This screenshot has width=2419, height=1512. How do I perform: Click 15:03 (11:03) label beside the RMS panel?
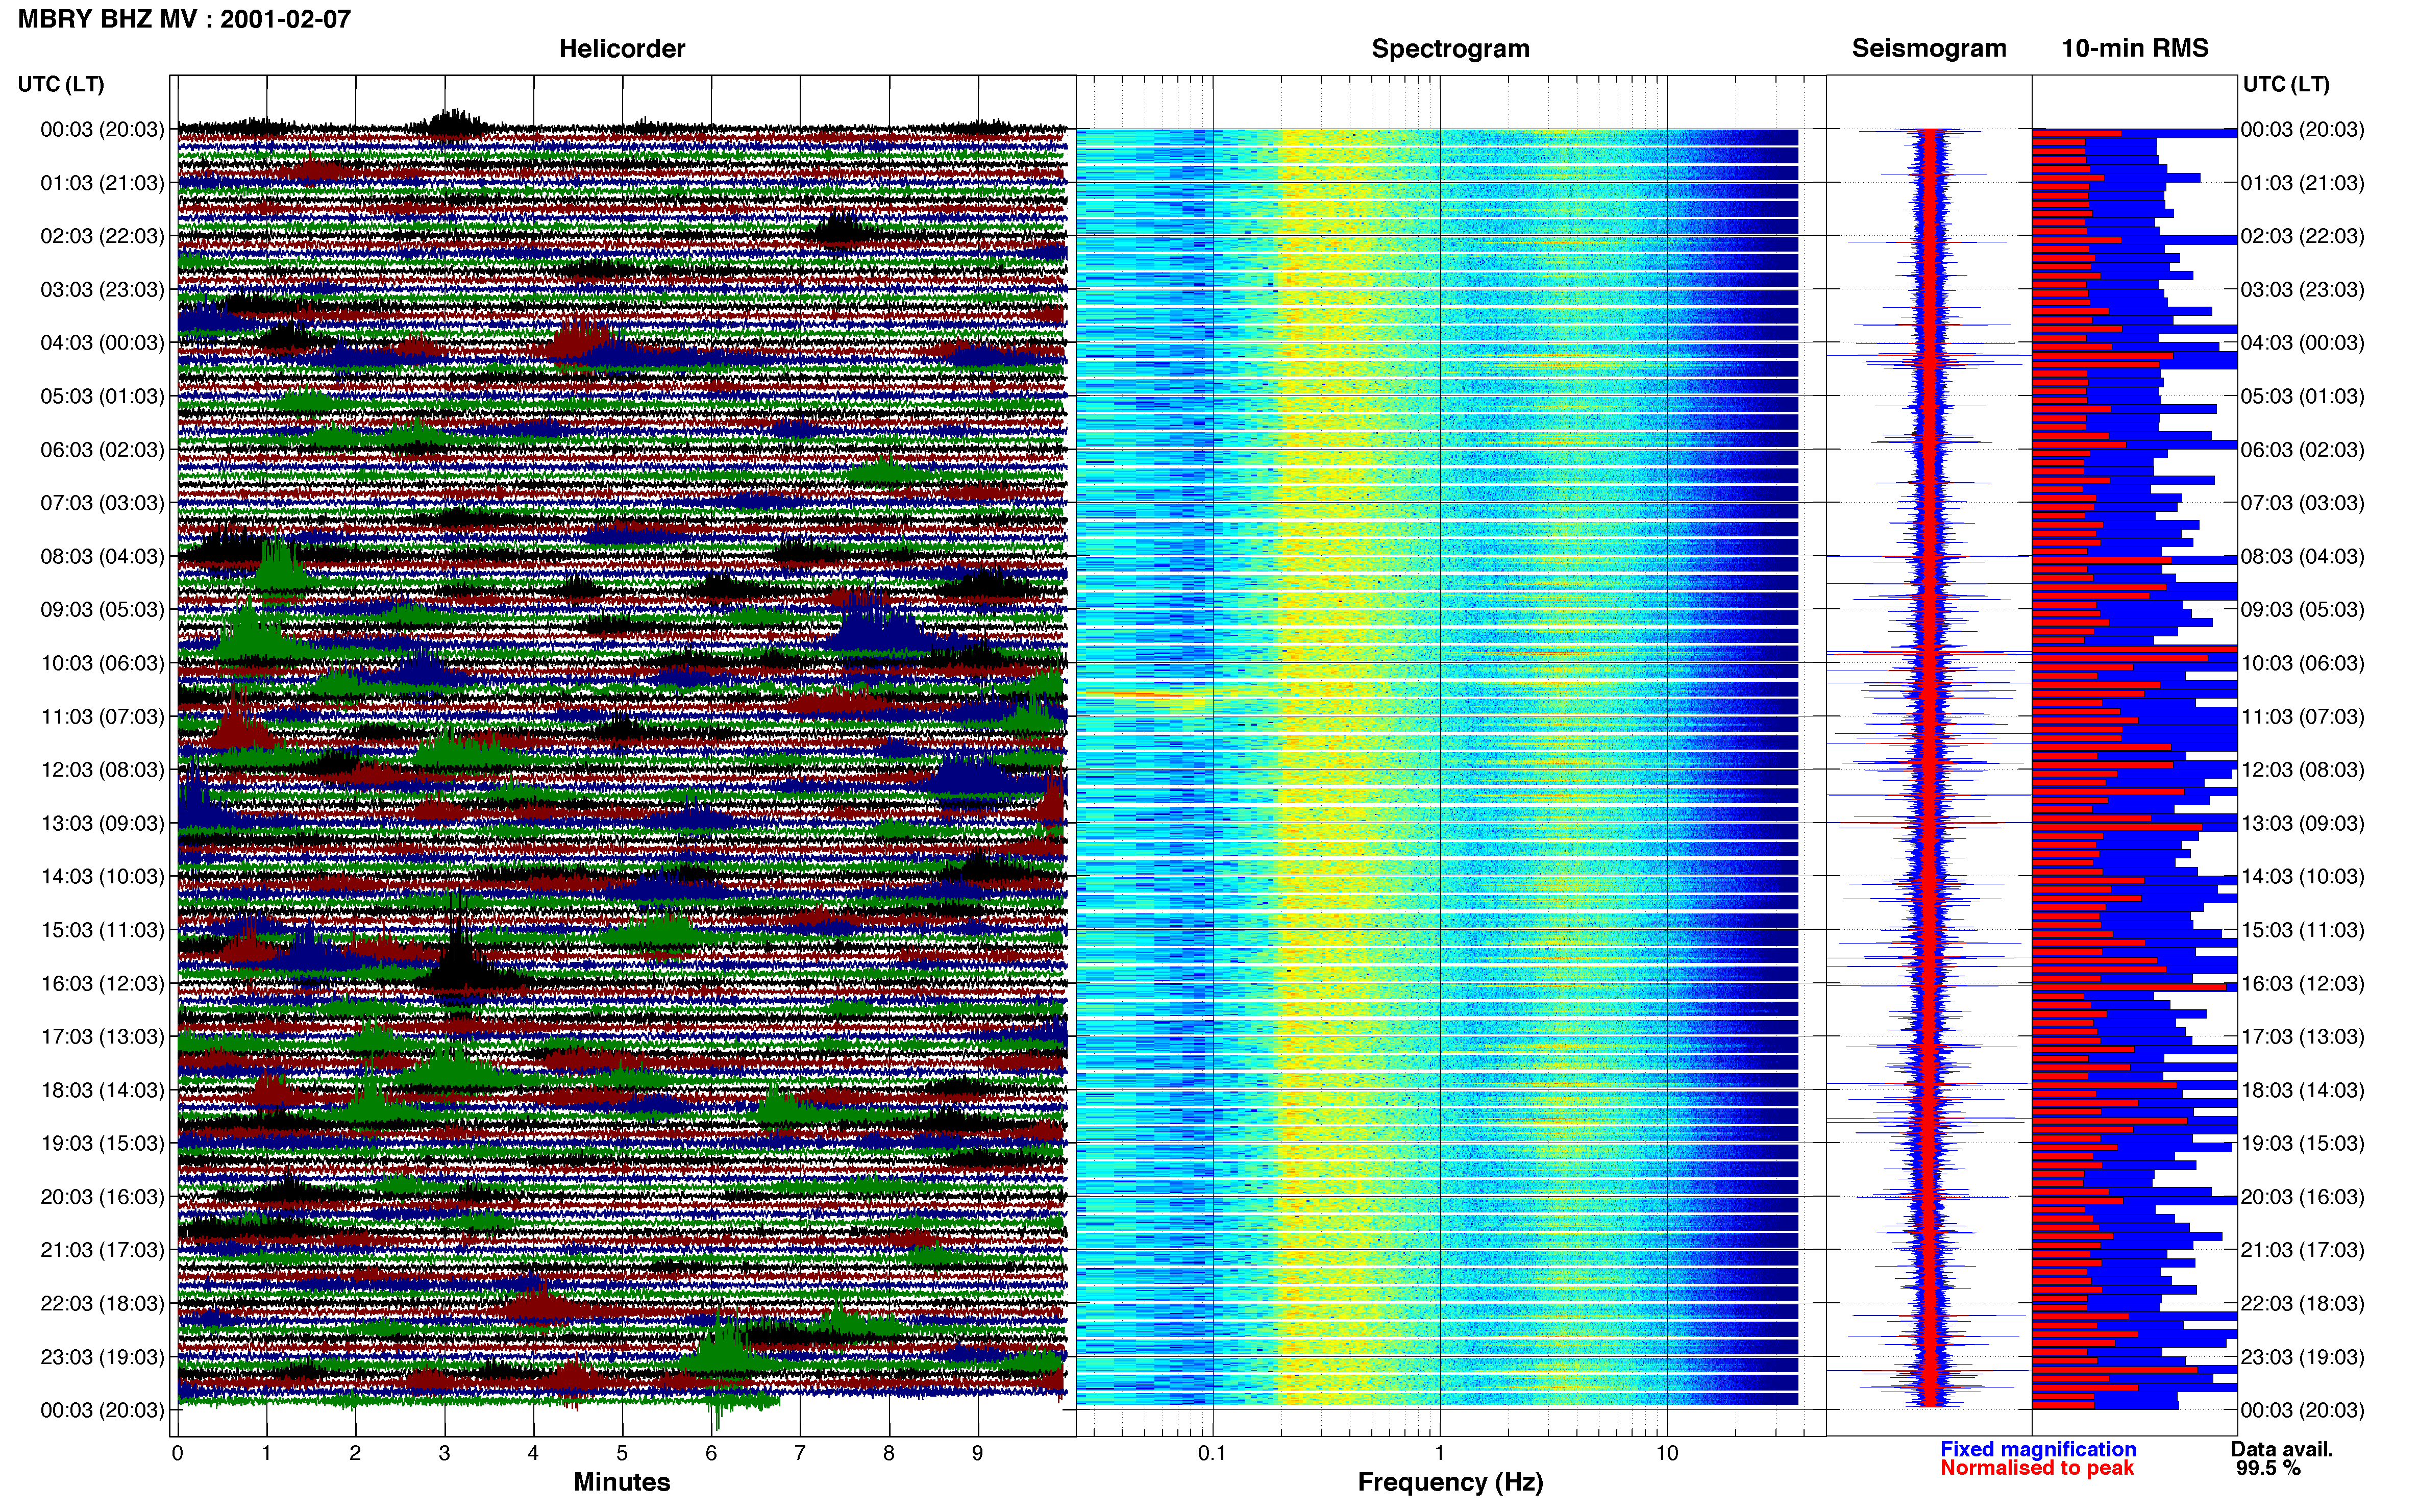(2302, 930)
